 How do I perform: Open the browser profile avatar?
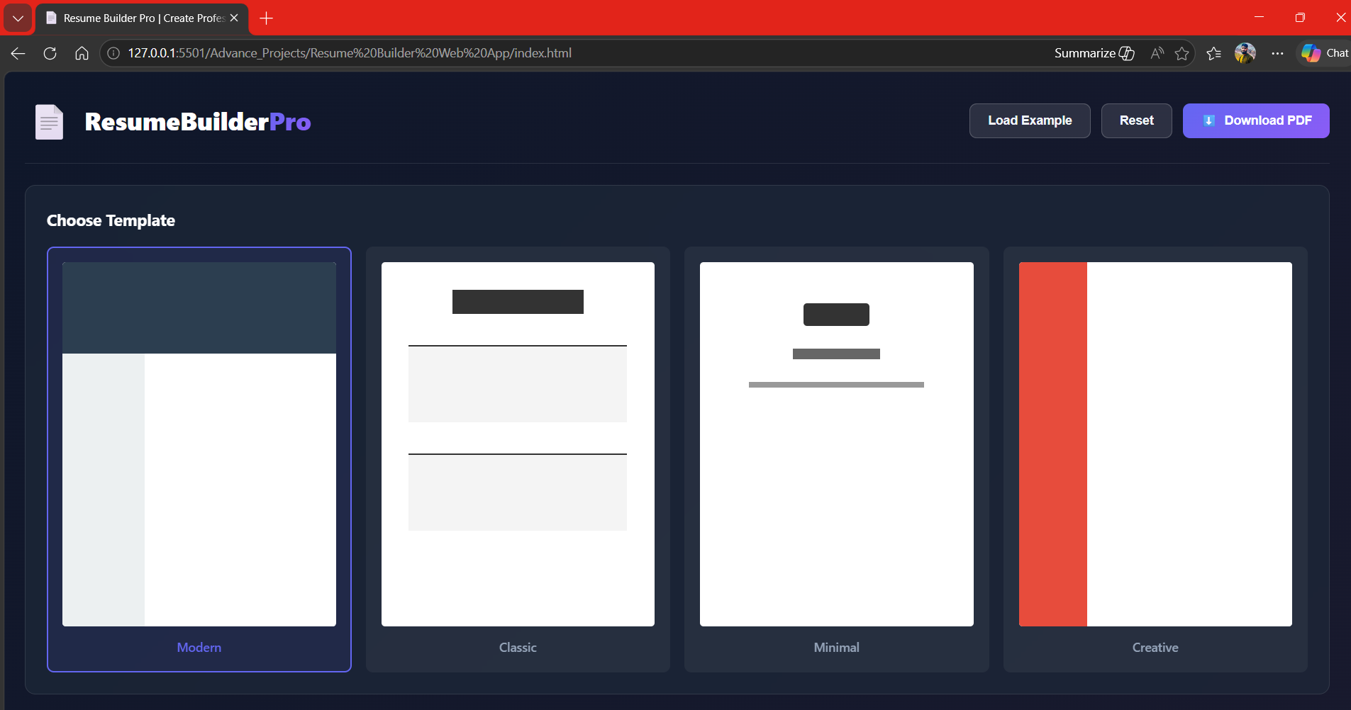click(x=1245, y=53)
